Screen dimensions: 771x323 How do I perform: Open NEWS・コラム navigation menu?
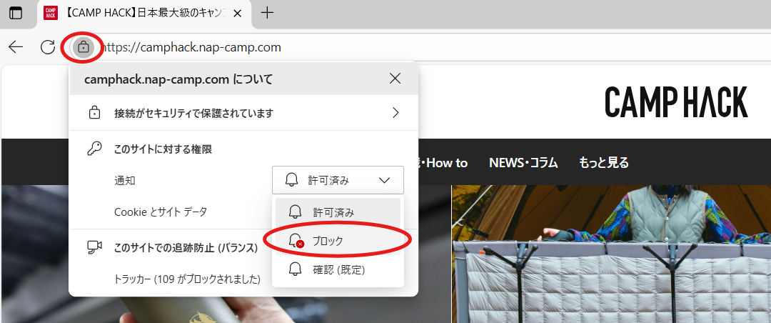pos(523,163)
